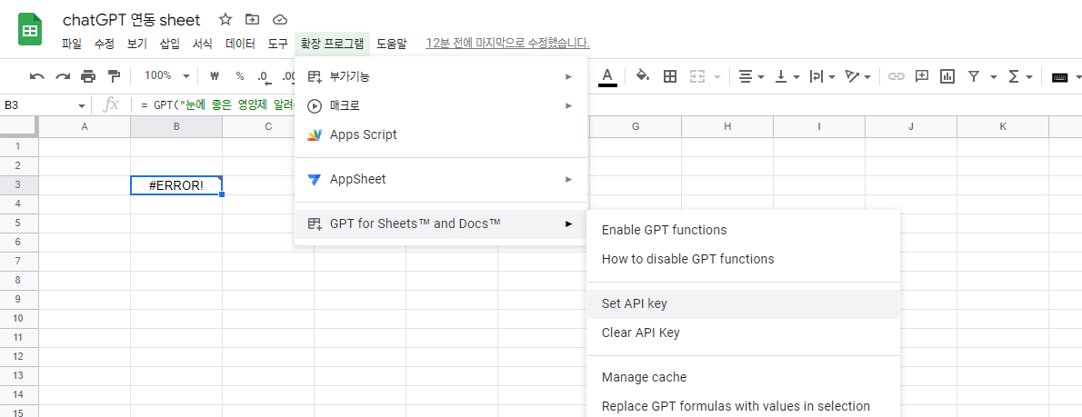The height and width of the screenshot is (417, 1082).
Task: Open the 도움말 menu
Action: point(391,44)
